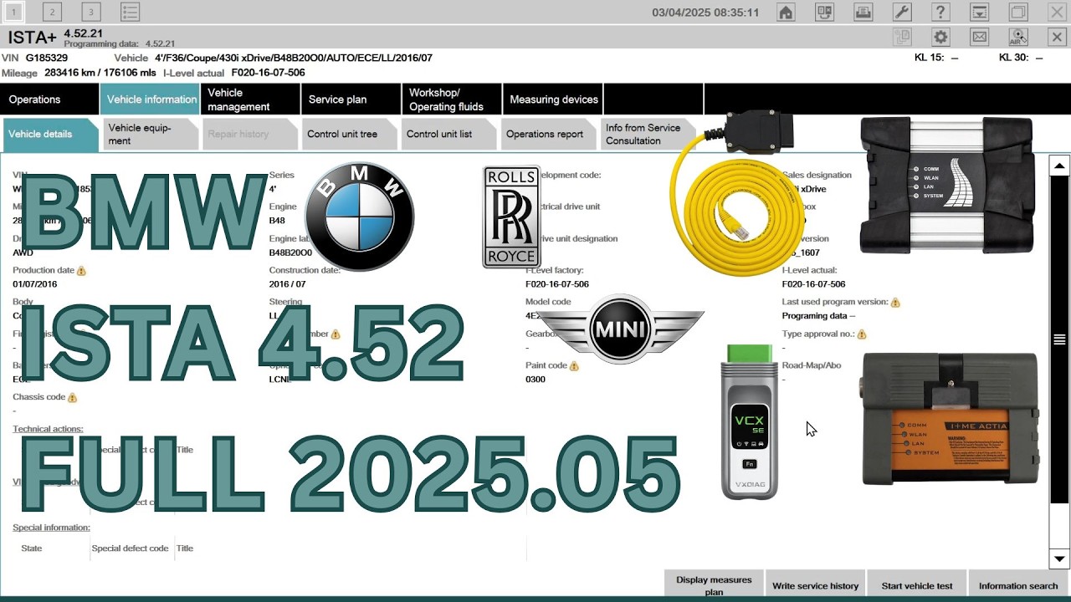Click warning icon beside Production date
Screen dimensions: 1071x602
(x=81, y=271)
